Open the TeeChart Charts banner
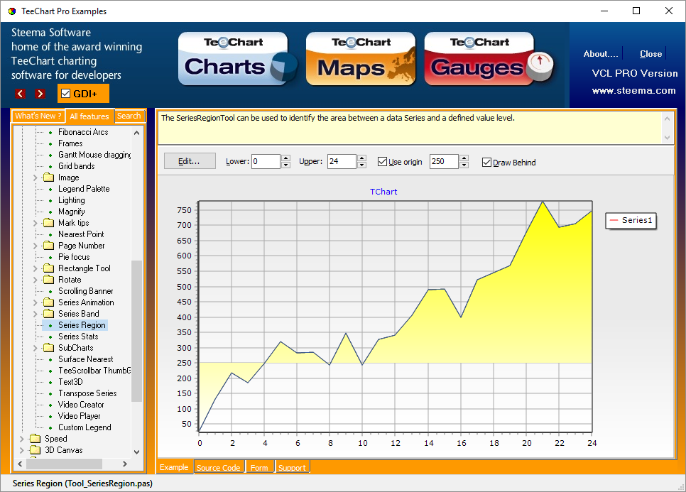 coord(237,59)
